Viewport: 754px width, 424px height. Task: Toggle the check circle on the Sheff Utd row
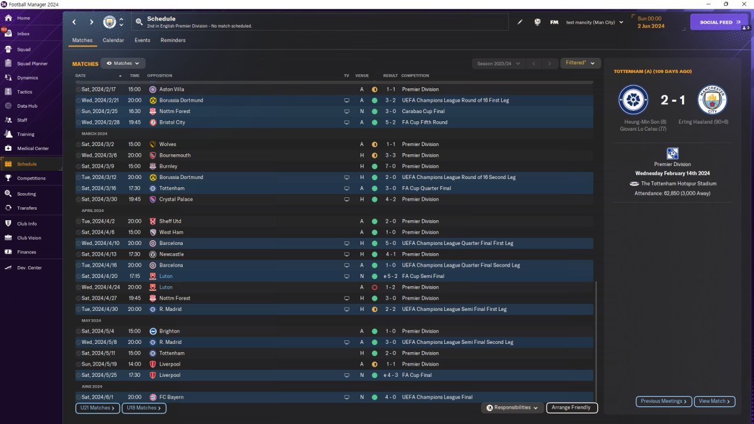pyautogui.click(x=78, y=221)
